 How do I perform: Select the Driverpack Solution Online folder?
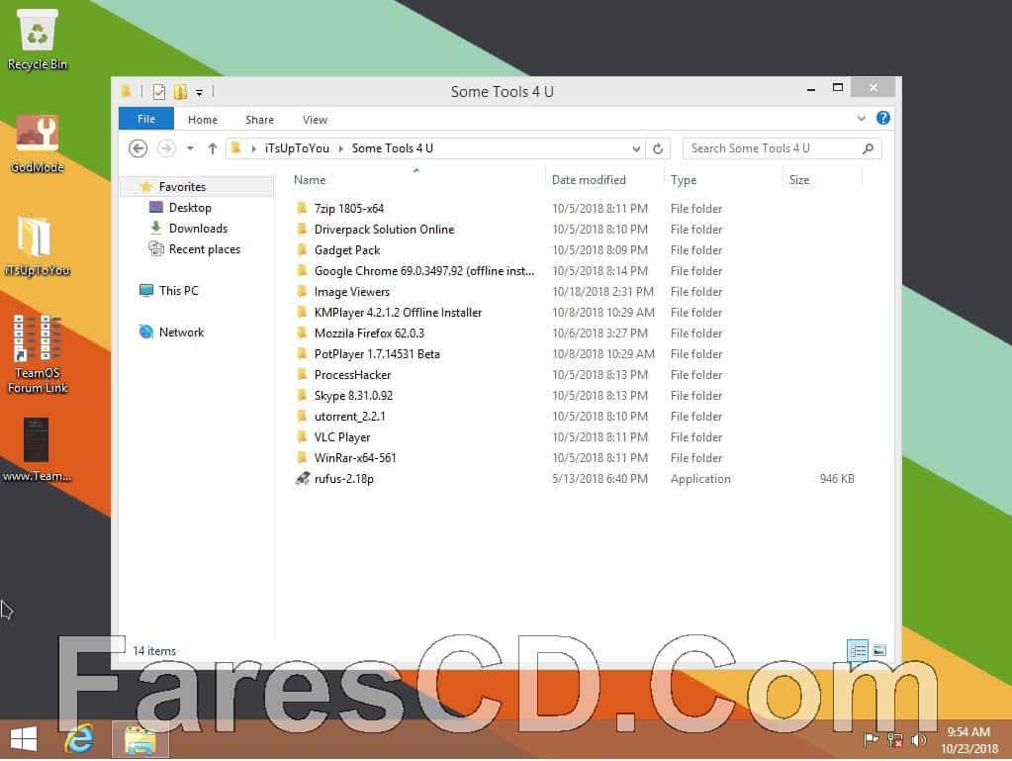[384, 230]
